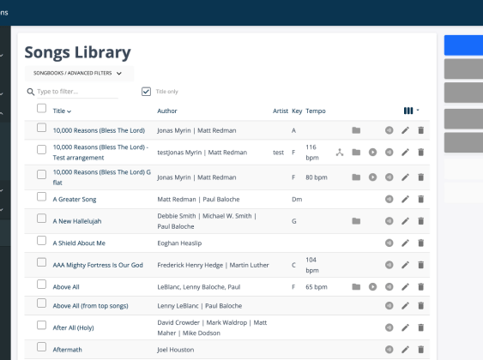Open the song Aftermath
Image resolution: width=483 pixels, height=360 pixels.
coord(68,350)
